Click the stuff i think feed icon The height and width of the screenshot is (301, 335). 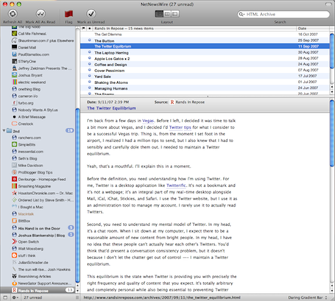pyautogui.click(x=15, y=255)
